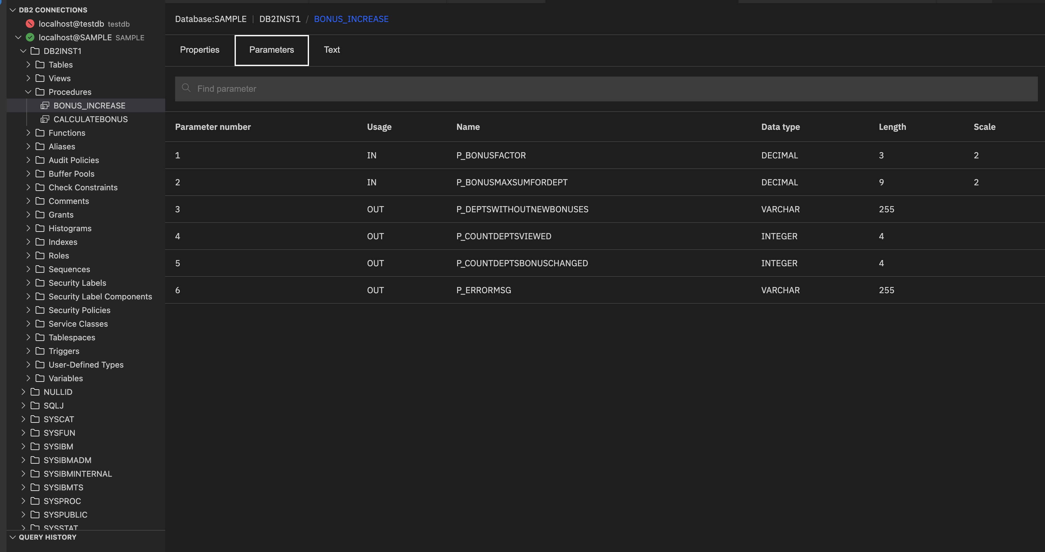This screenshot has height=552, width=1045.
Task: Click the BONUS_INCREASE breadcrumb link
Action: [x=351, y=19]
